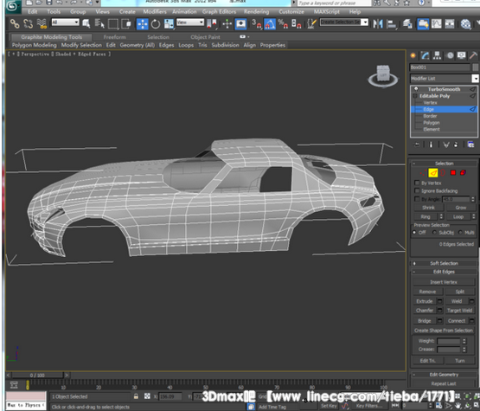Open the Display command panel tab

tap(461, 55)
